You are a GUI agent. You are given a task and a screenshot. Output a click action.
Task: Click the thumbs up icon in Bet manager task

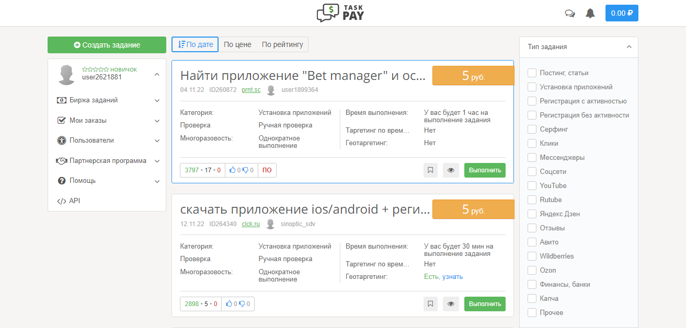click(x=233, y=170)
